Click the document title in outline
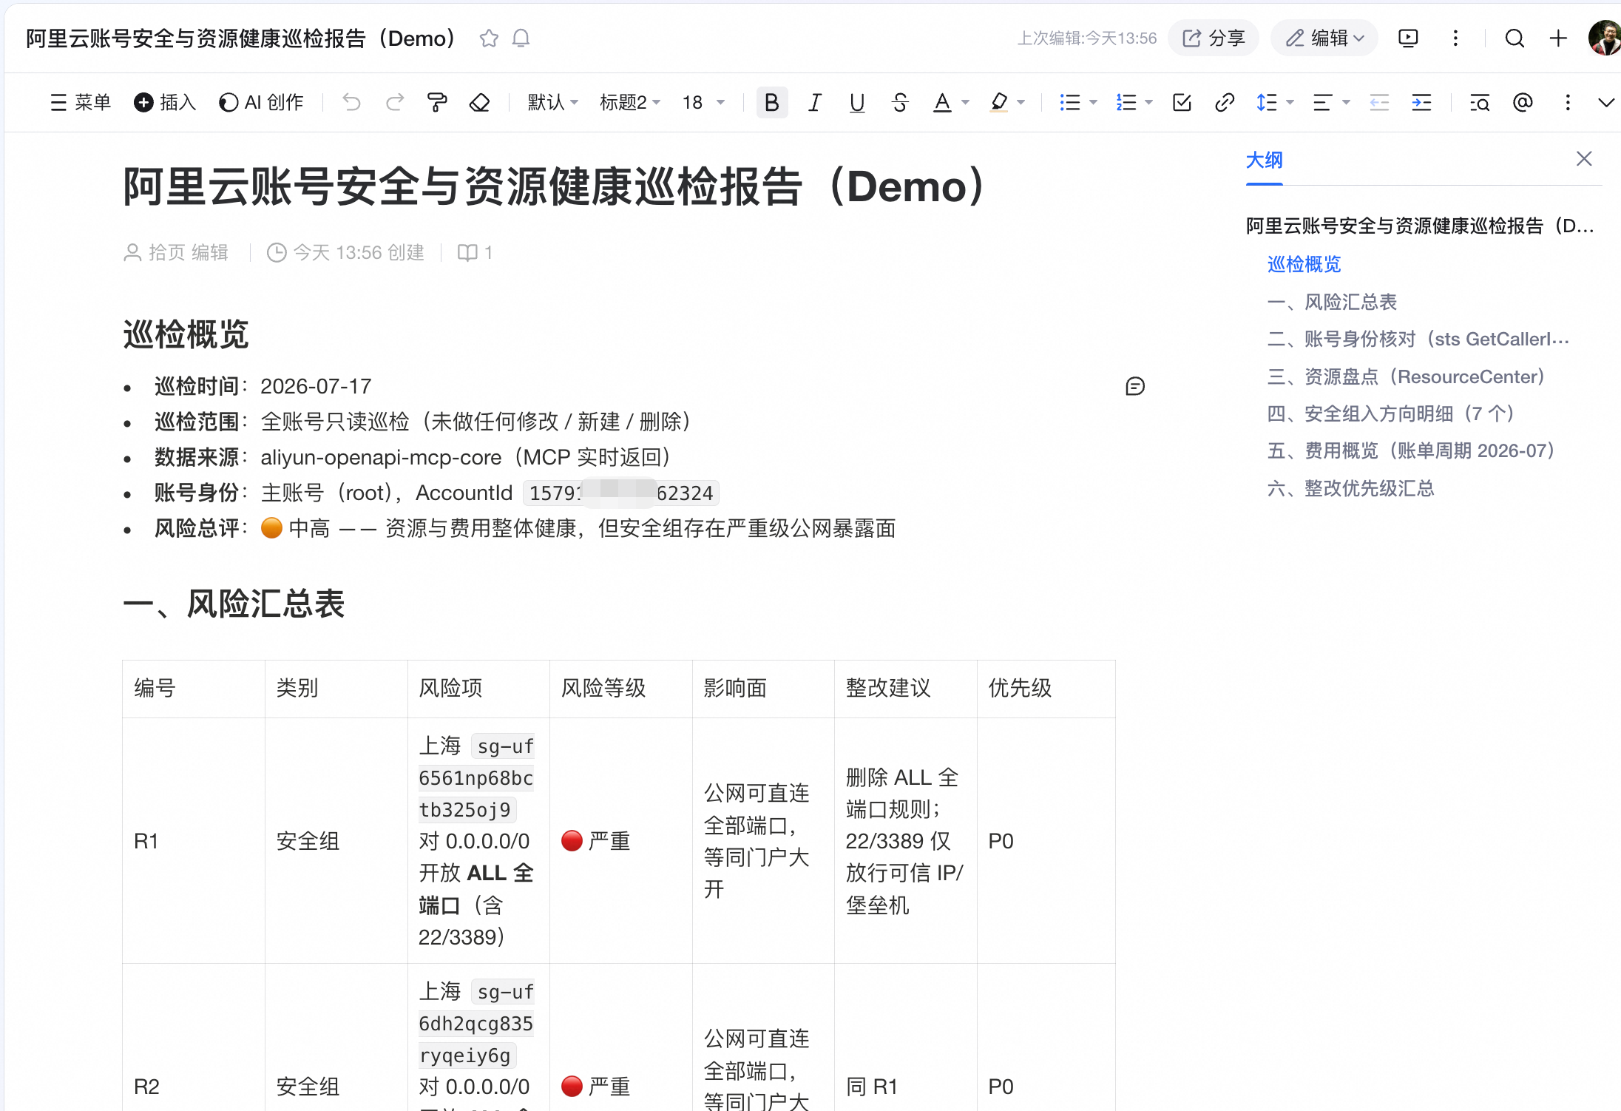 pos(1420,226)
